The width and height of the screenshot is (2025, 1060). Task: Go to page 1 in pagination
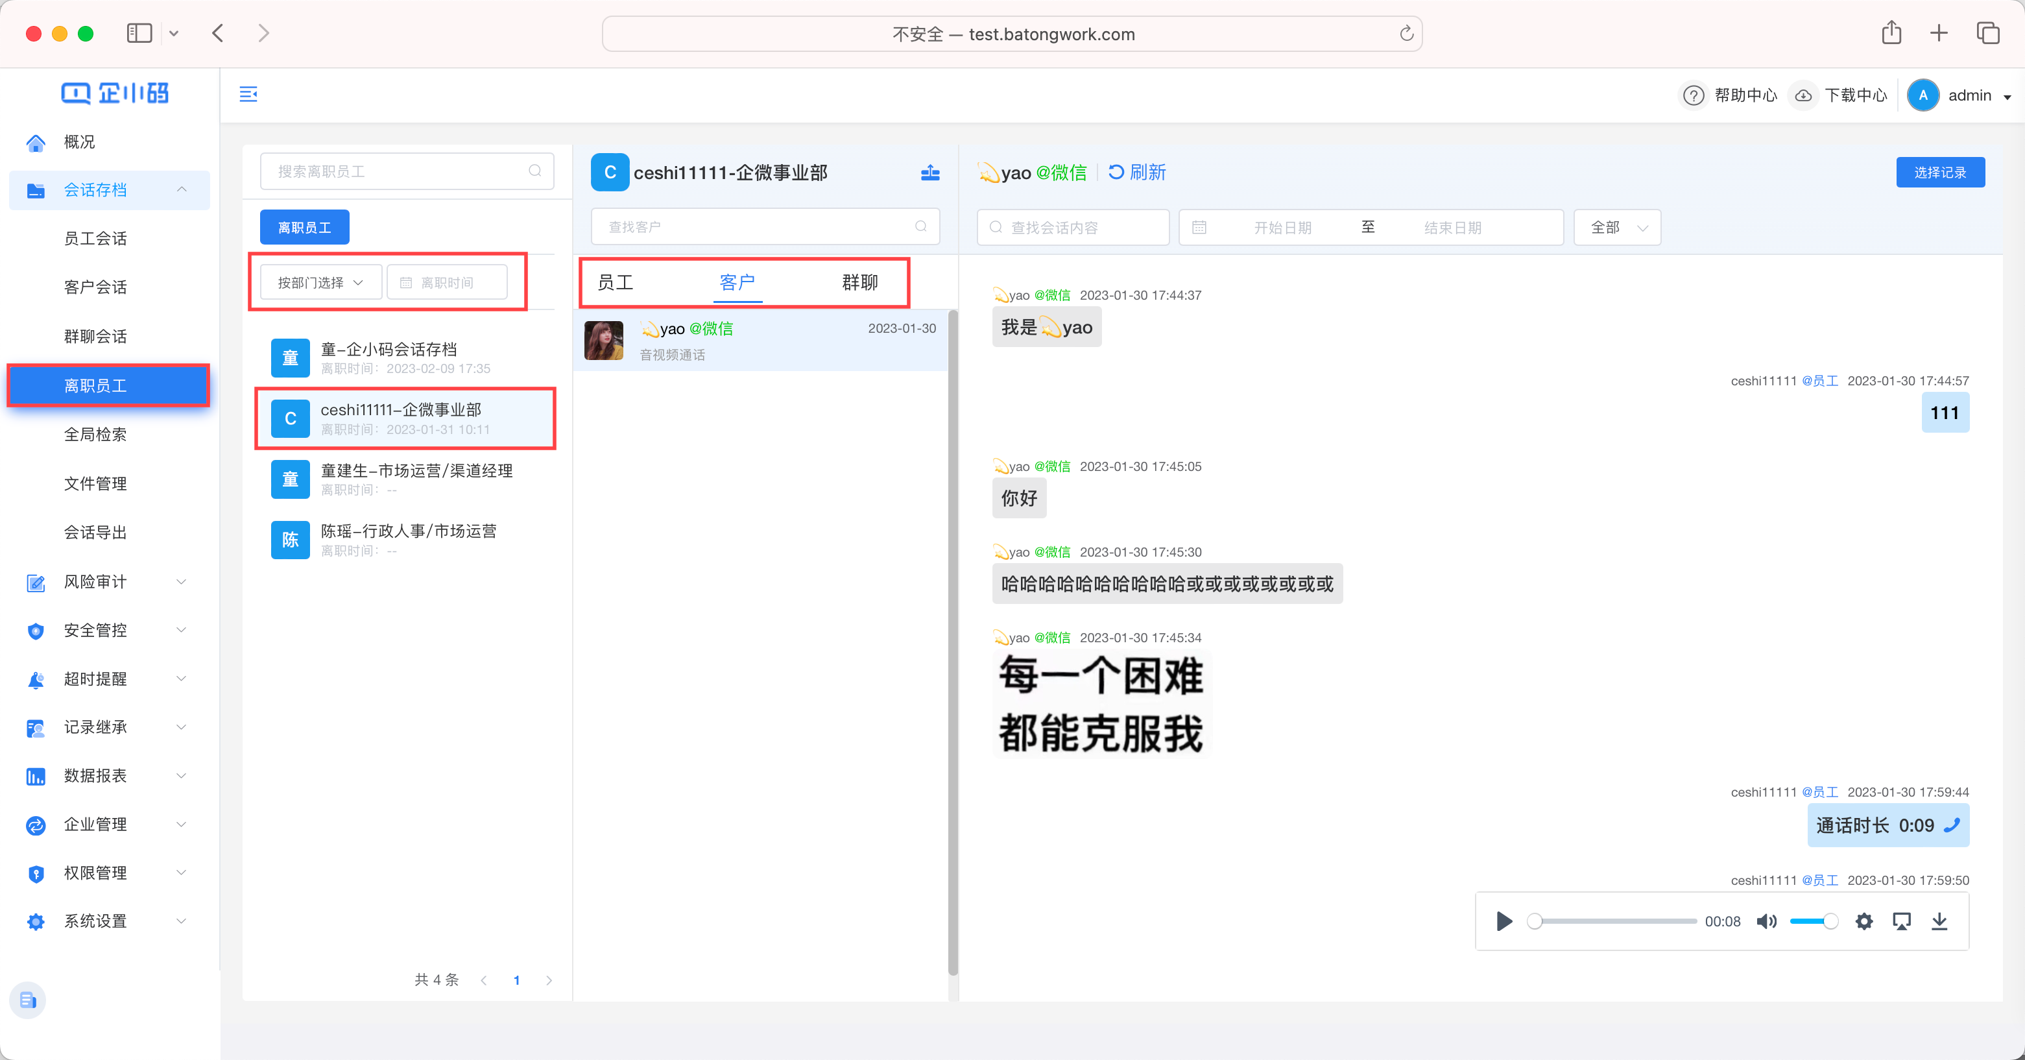click(516, 980)
